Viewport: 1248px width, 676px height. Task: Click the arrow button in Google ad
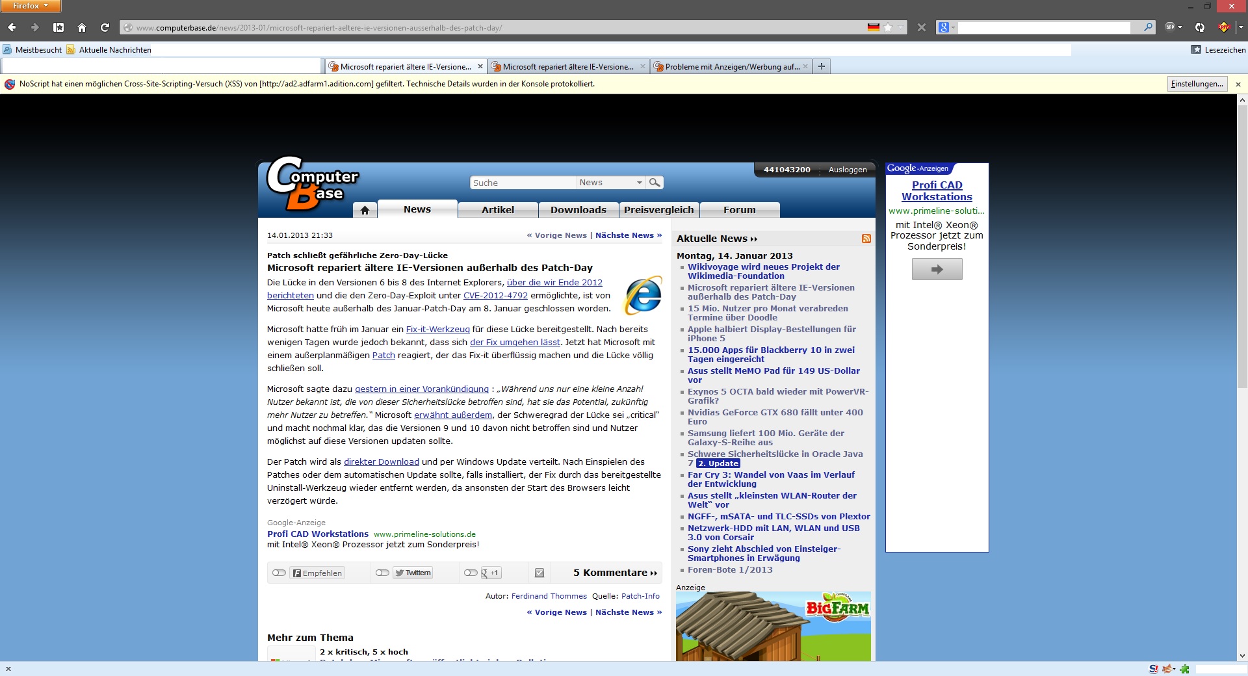(937, 269)
